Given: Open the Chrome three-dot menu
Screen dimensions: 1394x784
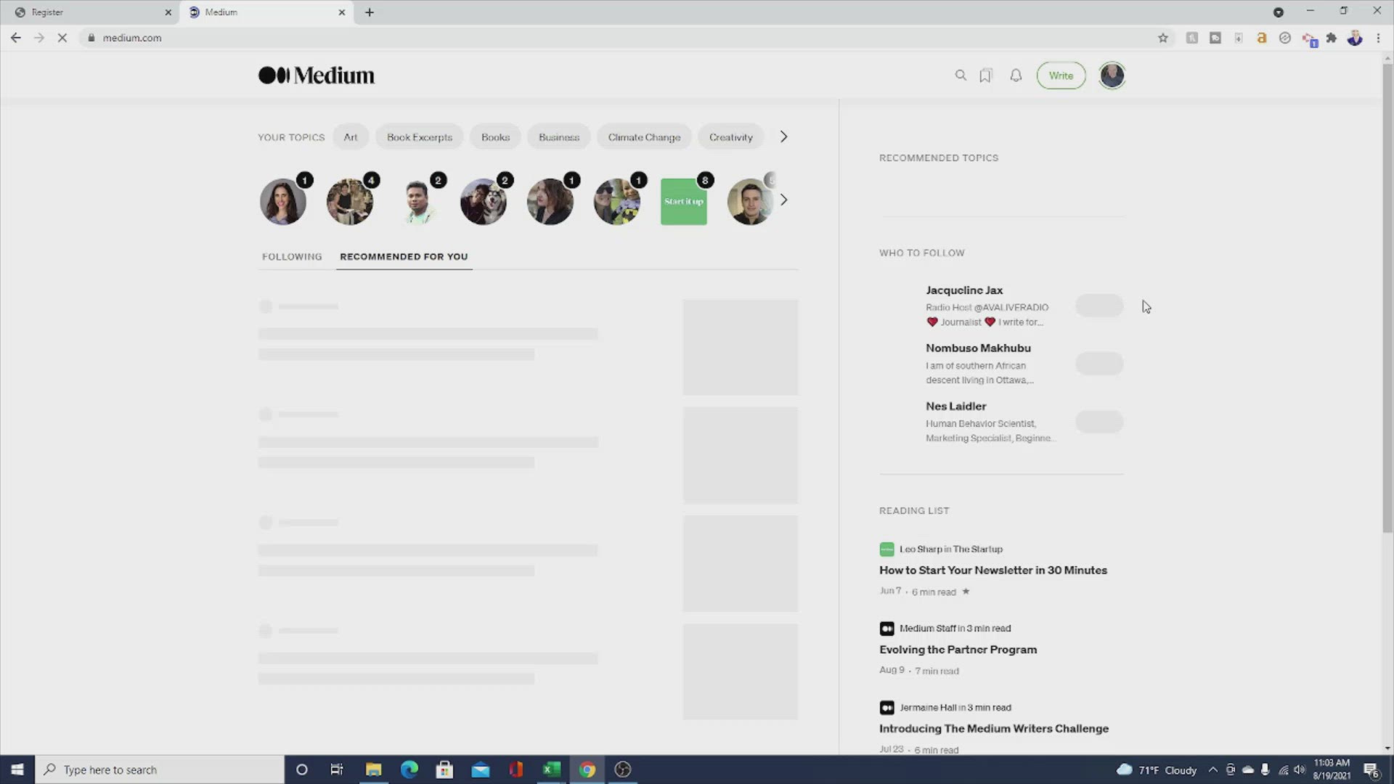Looking at the screenshot, I should coord(1378,38).
